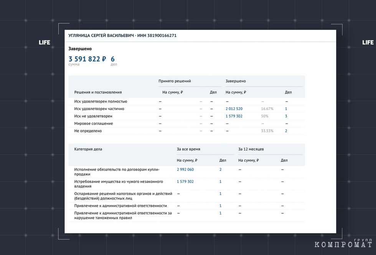Click the Дел header under За 12 месяцев

tap(284, 160)
